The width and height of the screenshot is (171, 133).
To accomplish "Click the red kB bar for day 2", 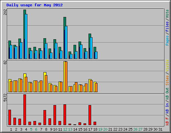I will pyautogui.click(x=15, y=121).
